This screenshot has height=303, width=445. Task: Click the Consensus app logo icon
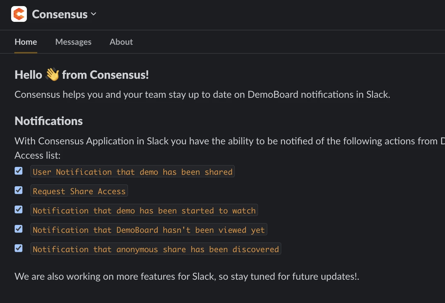[x=19, y=14]
